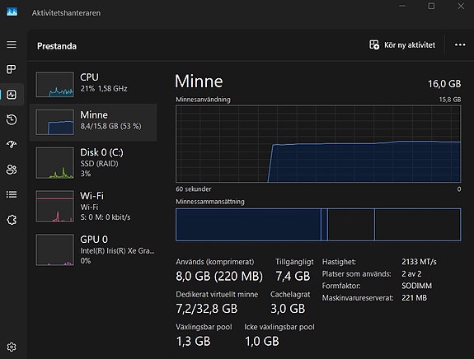Open the hamburger navigation menu
This screenshot has height=359, width=474.
coord(12,44)
